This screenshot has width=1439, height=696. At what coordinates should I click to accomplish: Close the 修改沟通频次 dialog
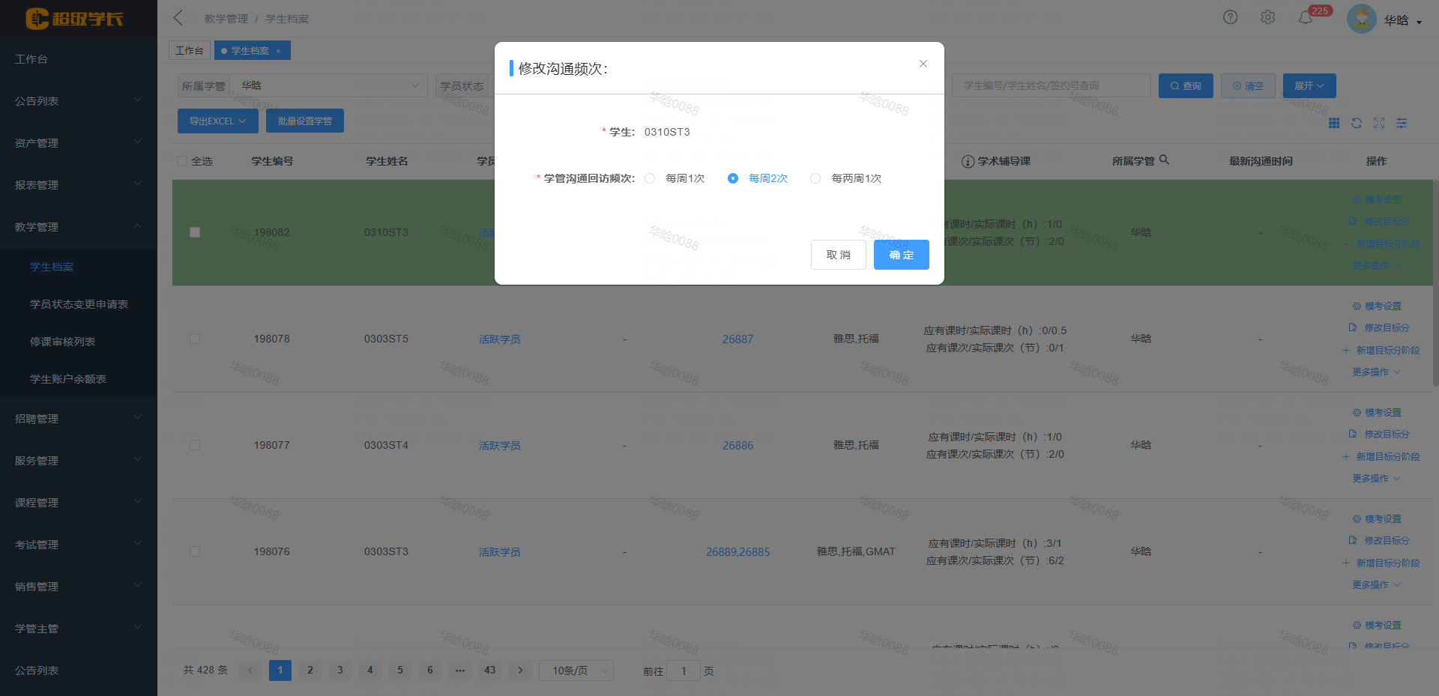click(923, 64)
